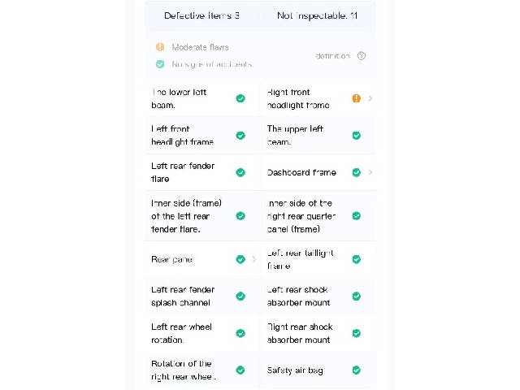Screen dimensions: 520x390
Task: Click green check beside Safety air bag
Action: (x=356, y=370)
